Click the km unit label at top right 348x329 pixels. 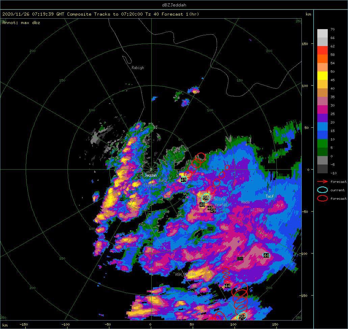[x=309, y=14]
